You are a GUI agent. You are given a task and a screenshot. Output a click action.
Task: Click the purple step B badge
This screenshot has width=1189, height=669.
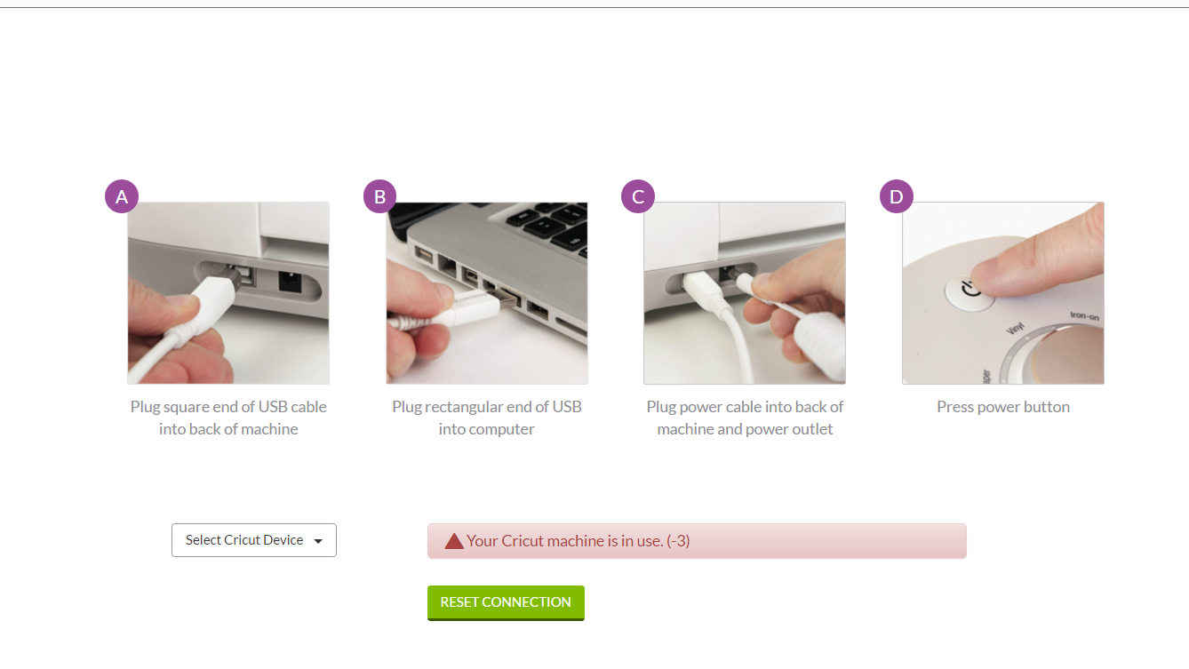click(x=380, y=196)
